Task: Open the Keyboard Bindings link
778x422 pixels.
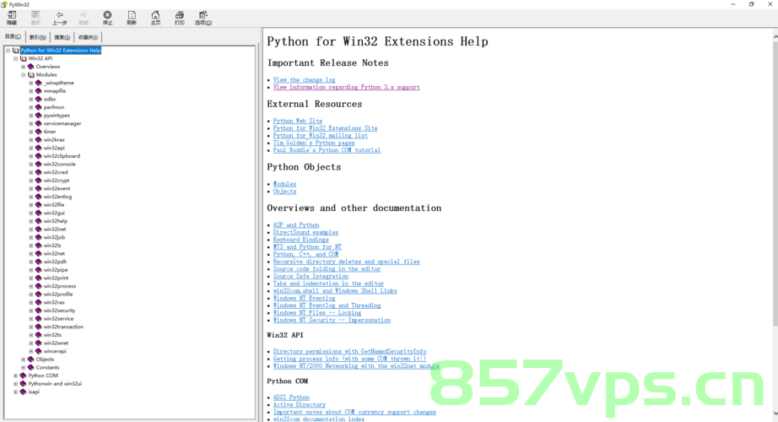Action: [300, 240]
